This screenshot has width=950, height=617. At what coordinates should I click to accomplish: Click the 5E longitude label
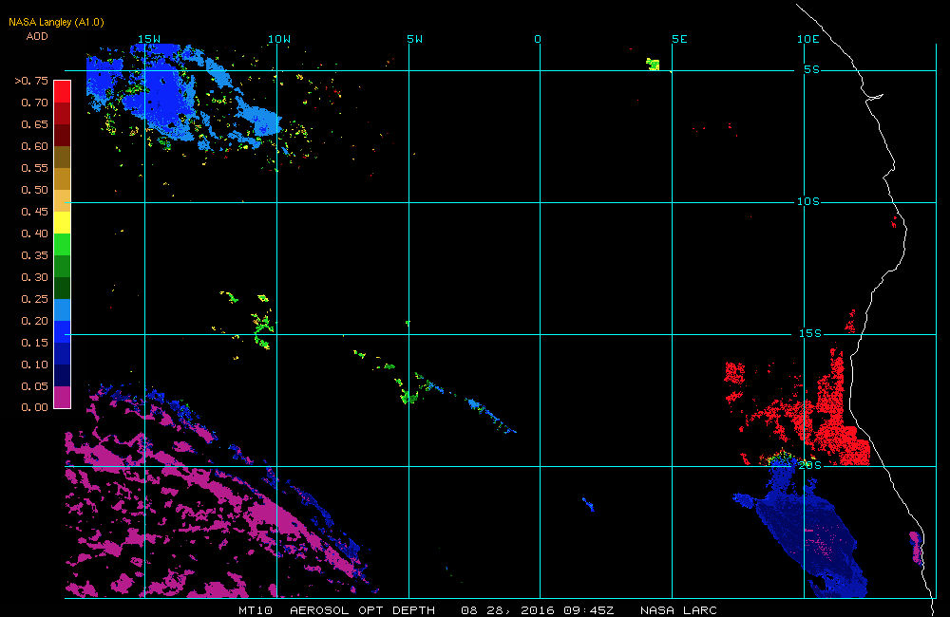pyautogui.click(x=680, y=39)
